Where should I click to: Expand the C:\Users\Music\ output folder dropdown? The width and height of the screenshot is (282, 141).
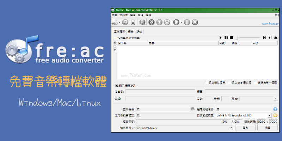coord(231,128)
